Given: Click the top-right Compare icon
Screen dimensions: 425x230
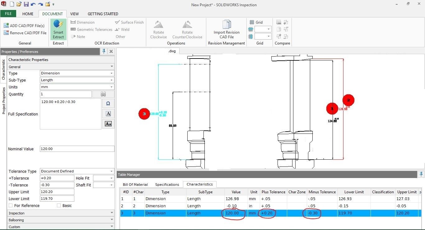Looking at the screenshot, I should pos(286,22).
